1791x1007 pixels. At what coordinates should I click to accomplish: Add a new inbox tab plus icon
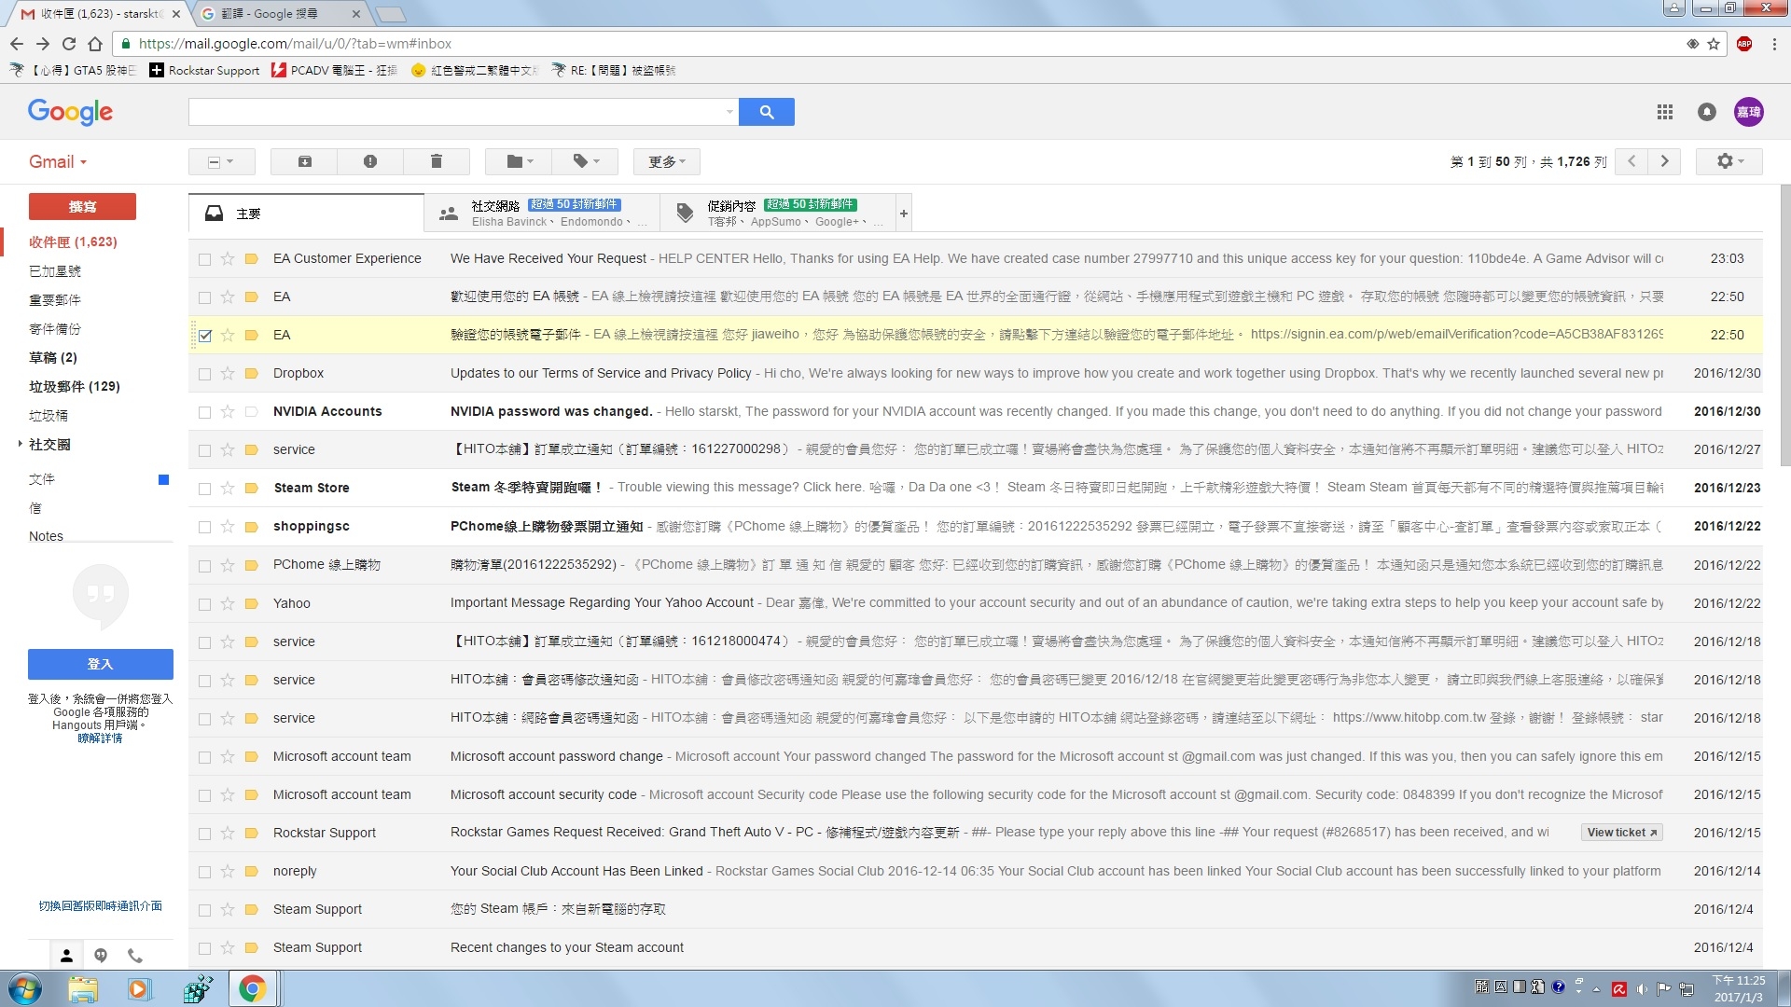point(903,214)
